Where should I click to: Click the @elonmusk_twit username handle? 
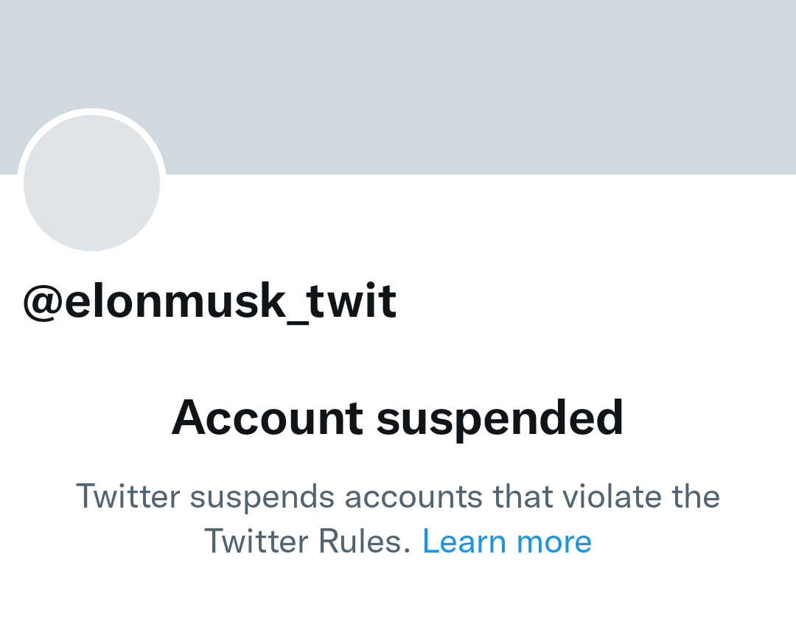point(210,301)
